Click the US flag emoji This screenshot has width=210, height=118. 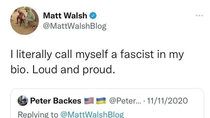[x=89, y=100]
